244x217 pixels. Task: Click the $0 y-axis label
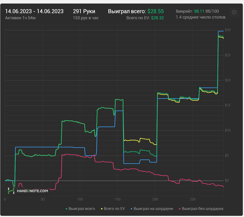227,181
